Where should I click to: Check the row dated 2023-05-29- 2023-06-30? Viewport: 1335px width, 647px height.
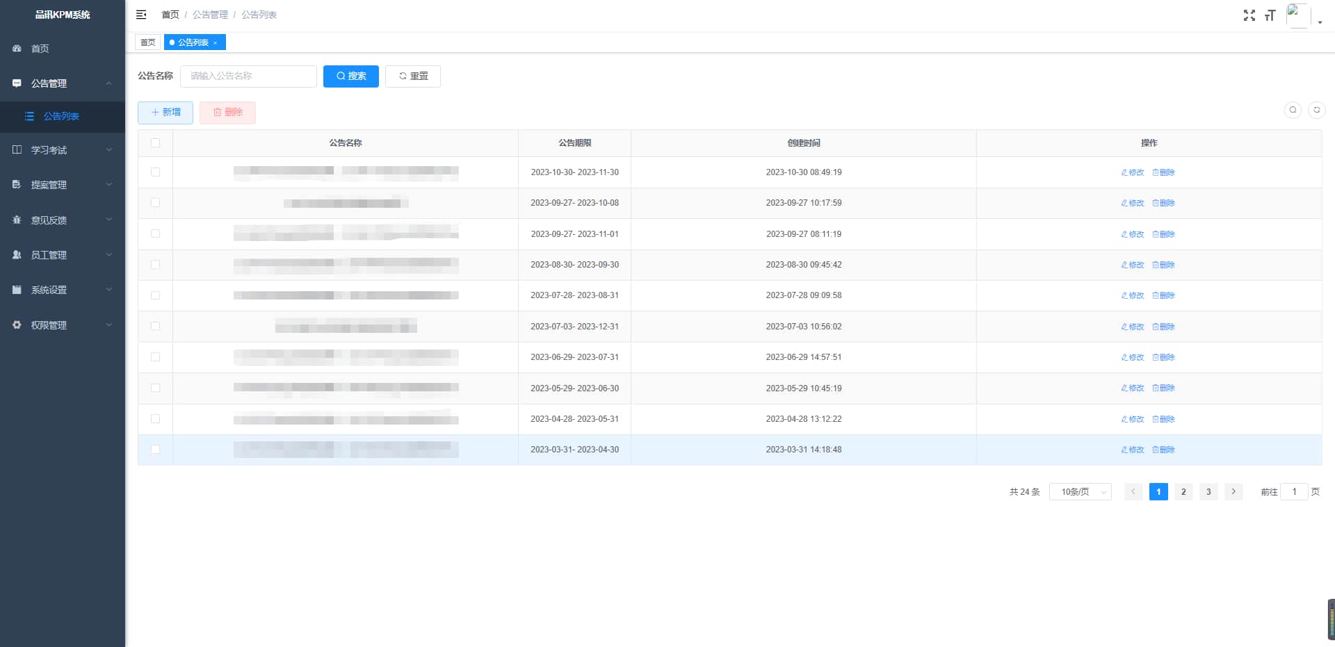[155, 388]
